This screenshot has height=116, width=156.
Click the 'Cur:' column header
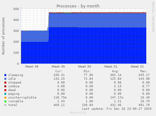click(59, 71)
